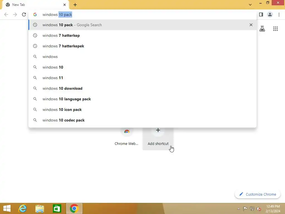The width and height of the screenshot is (285, 214).
Task: Open a new tab with plus button
Action: [x=75, y=5]
